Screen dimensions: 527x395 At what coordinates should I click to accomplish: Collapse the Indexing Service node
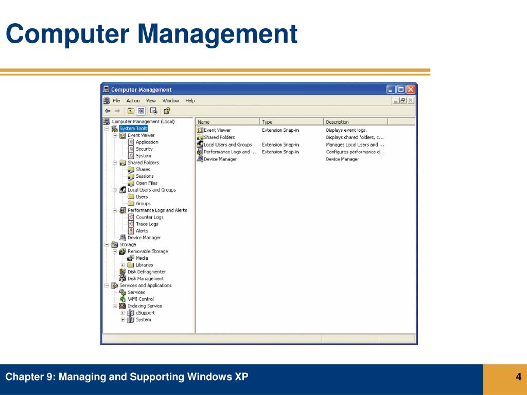click(115, 306)
